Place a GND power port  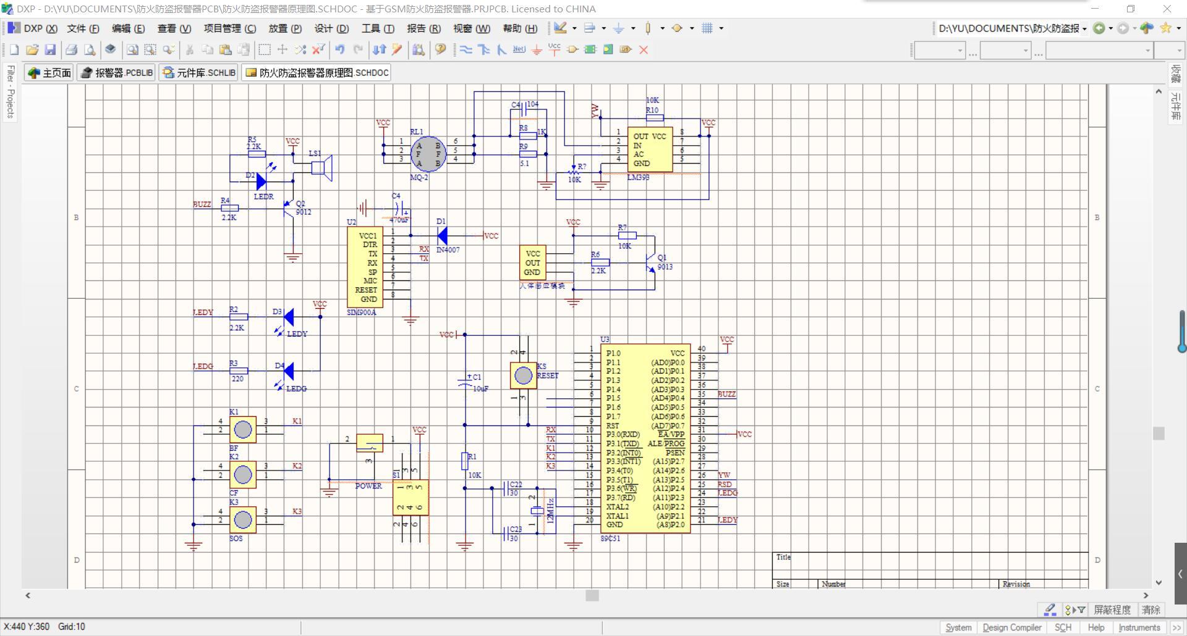coord(537,49)
